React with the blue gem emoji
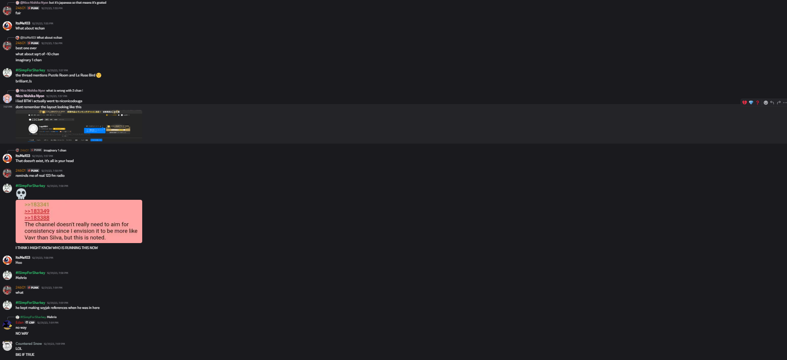Viewport: 787px width, 360px height. coord(751,103)
